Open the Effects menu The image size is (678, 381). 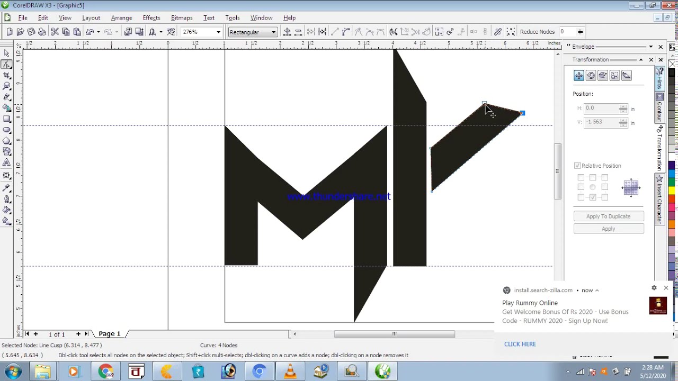coord(151,18)
